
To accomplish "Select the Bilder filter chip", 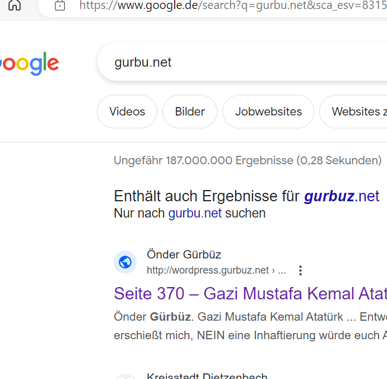I will (190, 112).
